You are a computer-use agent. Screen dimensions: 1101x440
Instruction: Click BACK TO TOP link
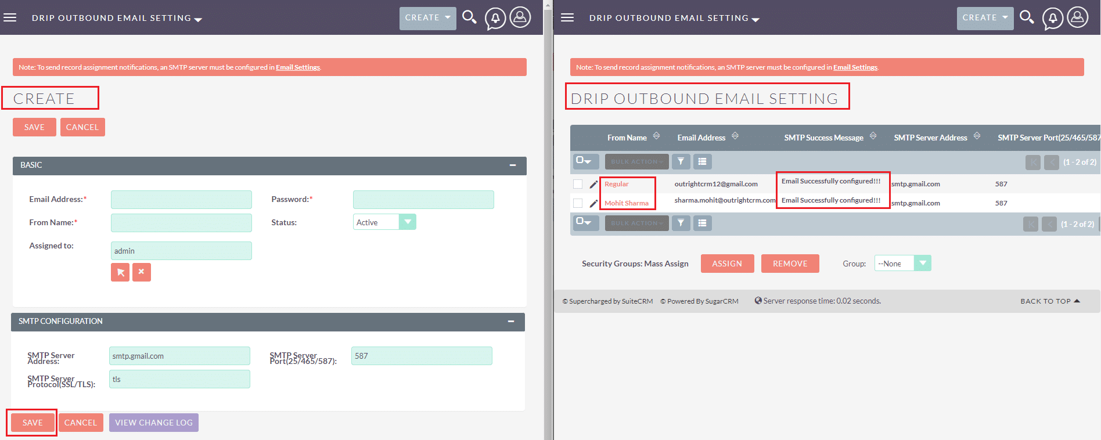click(x=1050, y=301)
